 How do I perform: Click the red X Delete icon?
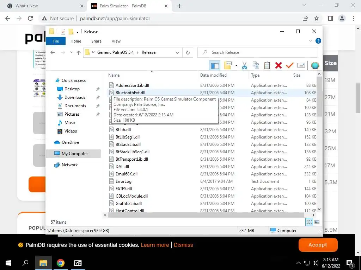click(x=279, y=66)
